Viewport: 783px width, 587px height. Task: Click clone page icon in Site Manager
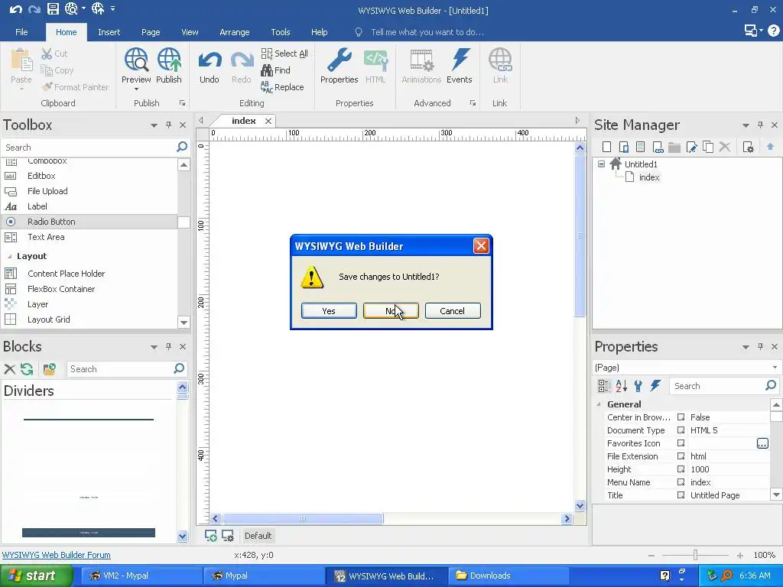click(708, 147)
